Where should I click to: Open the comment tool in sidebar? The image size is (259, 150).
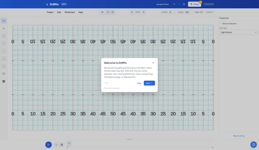pyautogui.click(x=4, y=74)
